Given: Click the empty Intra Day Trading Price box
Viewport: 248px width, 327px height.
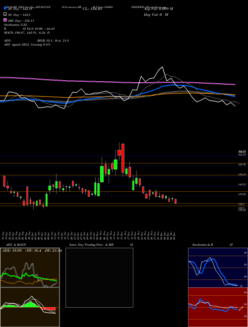Looking at the screenshot, I should [99, 277].
